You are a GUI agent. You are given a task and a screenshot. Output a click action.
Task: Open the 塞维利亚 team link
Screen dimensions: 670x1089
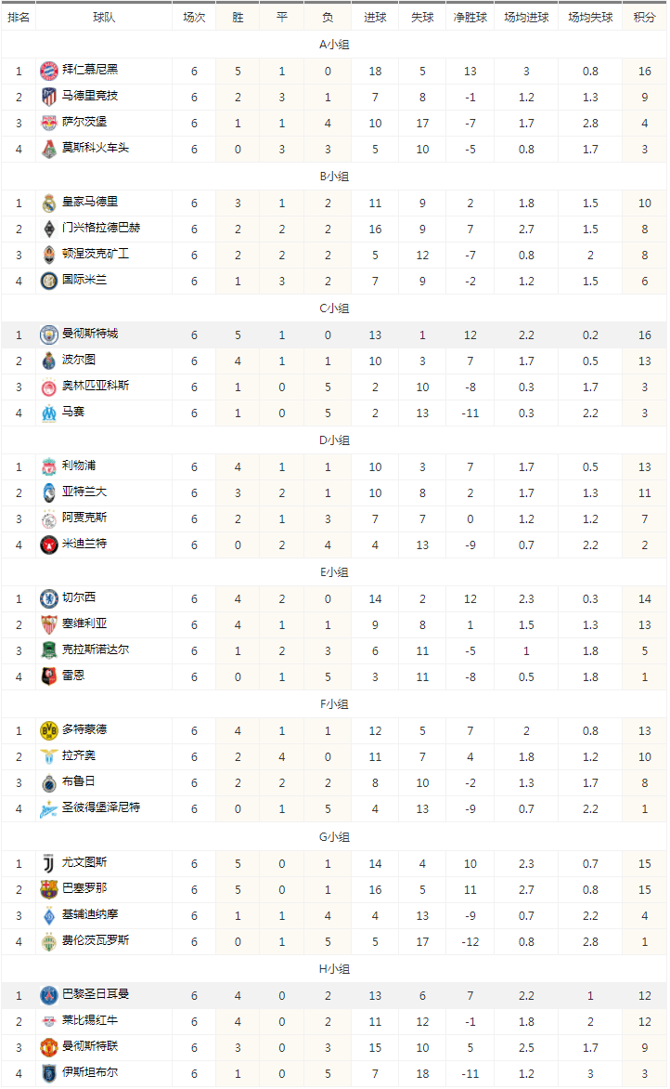(x=84, y=623)
